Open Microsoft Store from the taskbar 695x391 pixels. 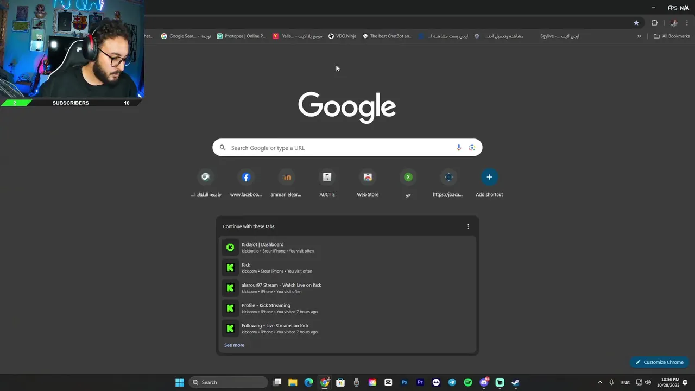(x=340, y=382)
